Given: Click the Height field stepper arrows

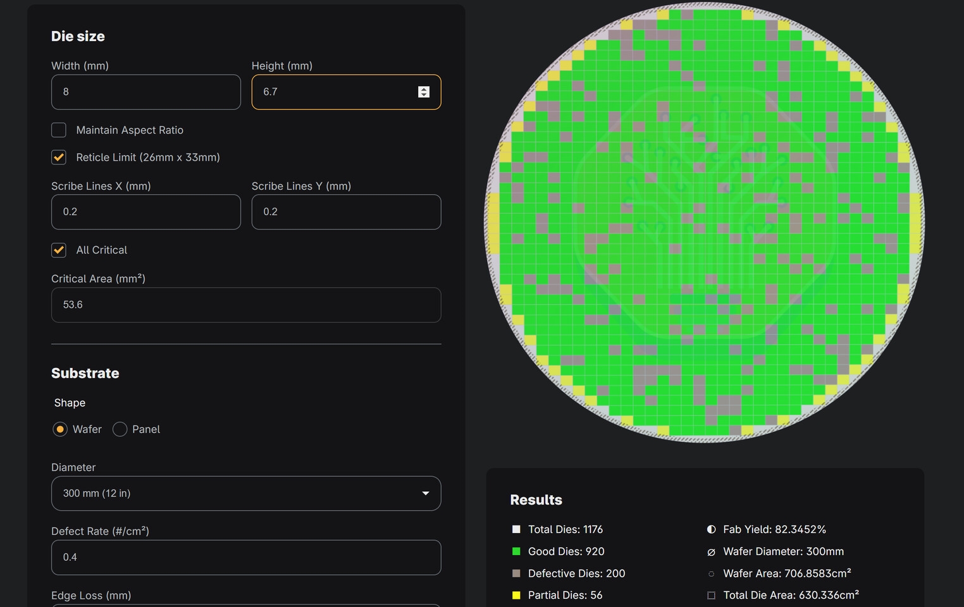Looking at the screenshot, I should pyautogui.click(x=424, y=92).
